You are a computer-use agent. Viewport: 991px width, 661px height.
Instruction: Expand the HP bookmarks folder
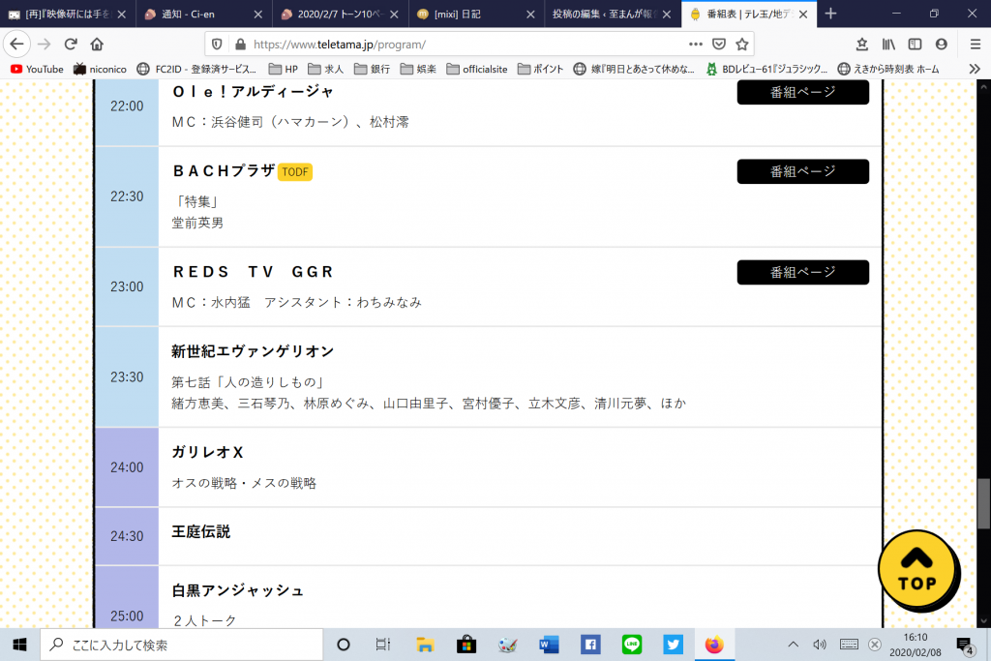[284, 69]
